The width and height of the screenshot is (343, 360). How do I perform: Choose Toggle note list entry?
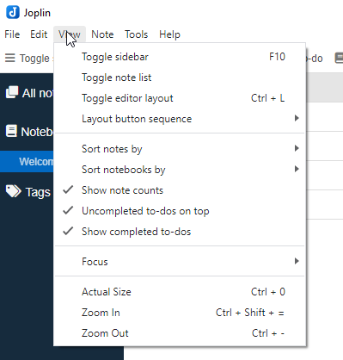click(x=180, y=78)
